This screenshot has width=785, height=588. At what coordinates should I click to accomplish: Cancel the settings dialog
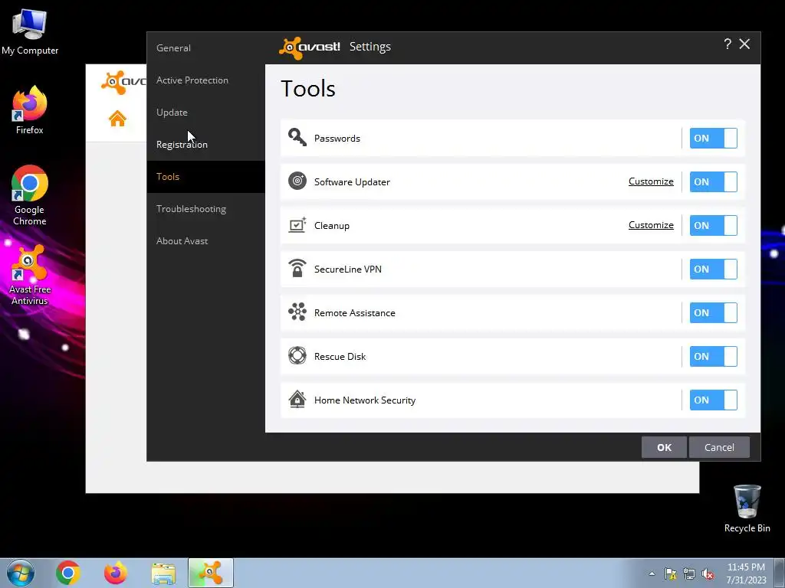pyautogui.click(x=719, y=447)
